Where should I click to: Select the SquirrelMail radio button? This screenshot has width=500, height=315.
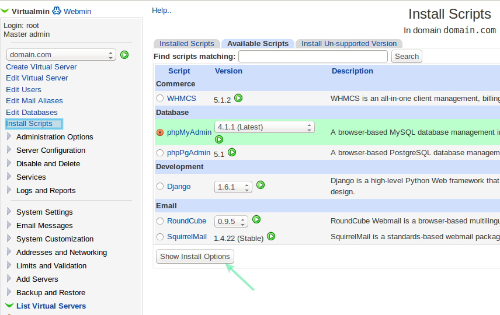tap(160, 237)
